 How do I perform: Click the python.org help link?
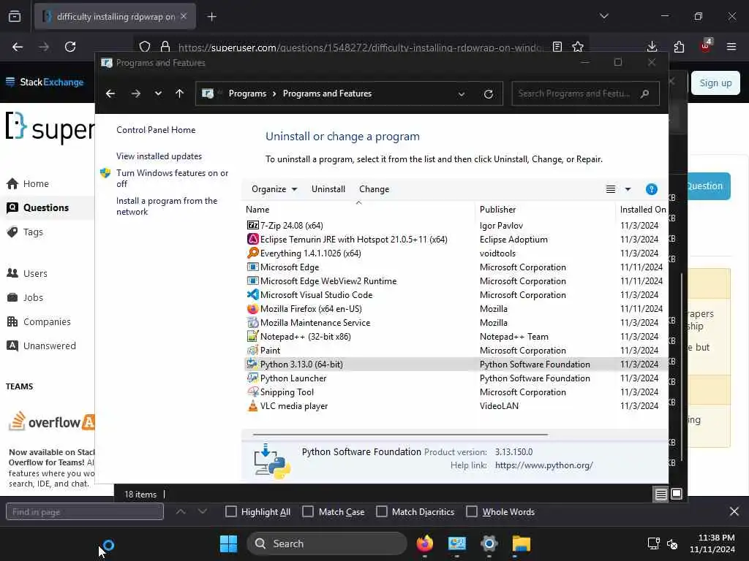point(543,465)
